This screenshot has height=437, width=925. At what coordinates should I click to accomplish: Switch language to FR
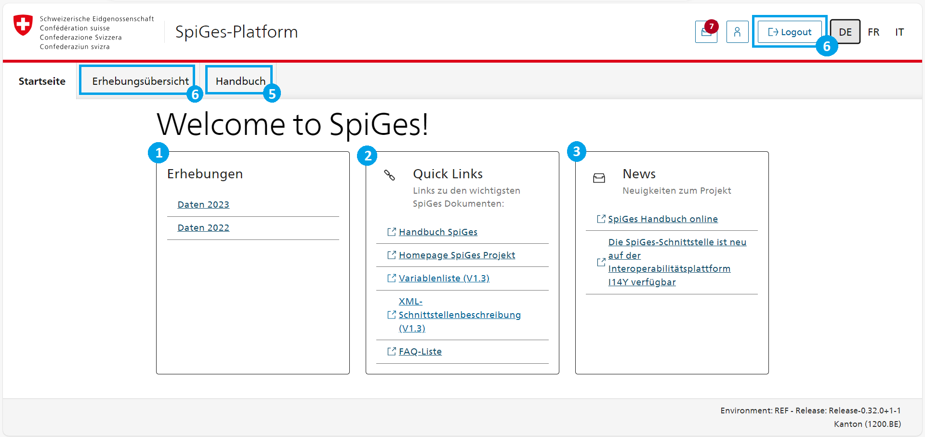point(873,32)
